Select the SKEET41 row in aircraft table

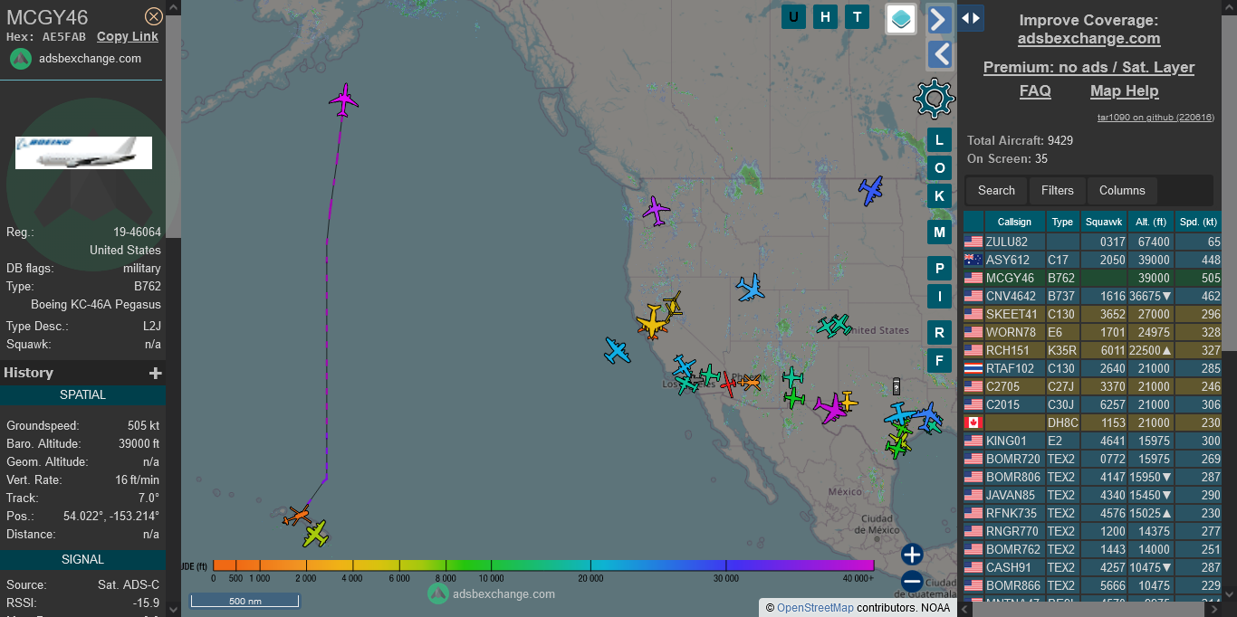coord(1092,314)
